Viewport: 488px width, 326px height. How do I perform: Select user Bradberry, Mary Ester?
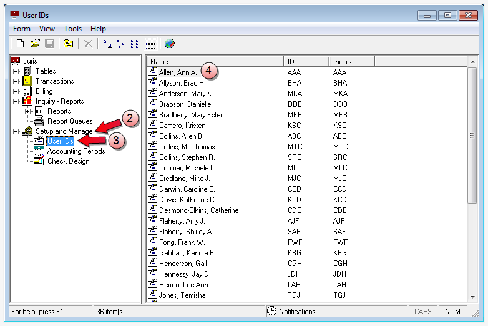(191, 114)
